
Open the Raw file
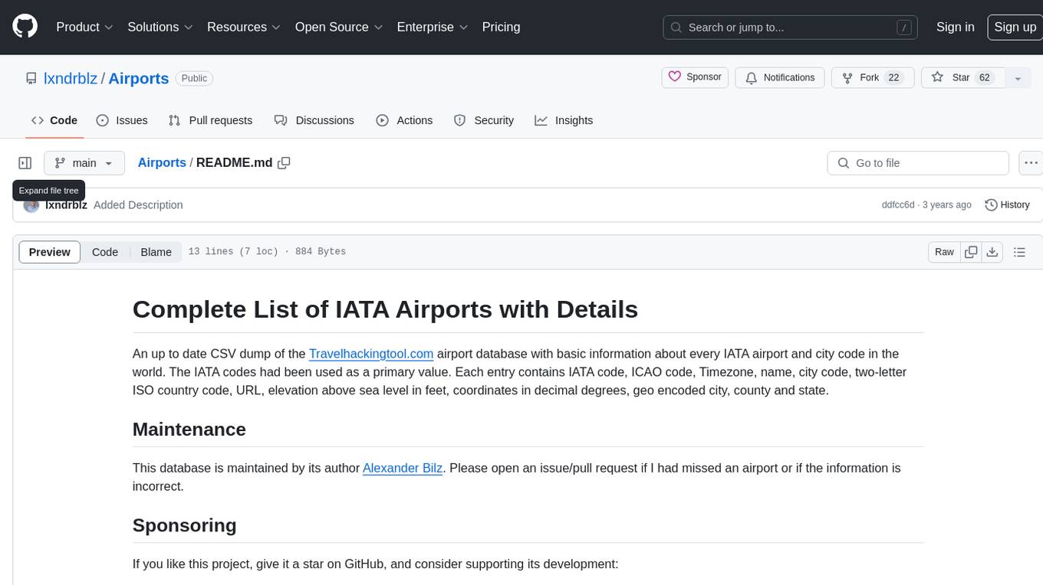[944, 252]
